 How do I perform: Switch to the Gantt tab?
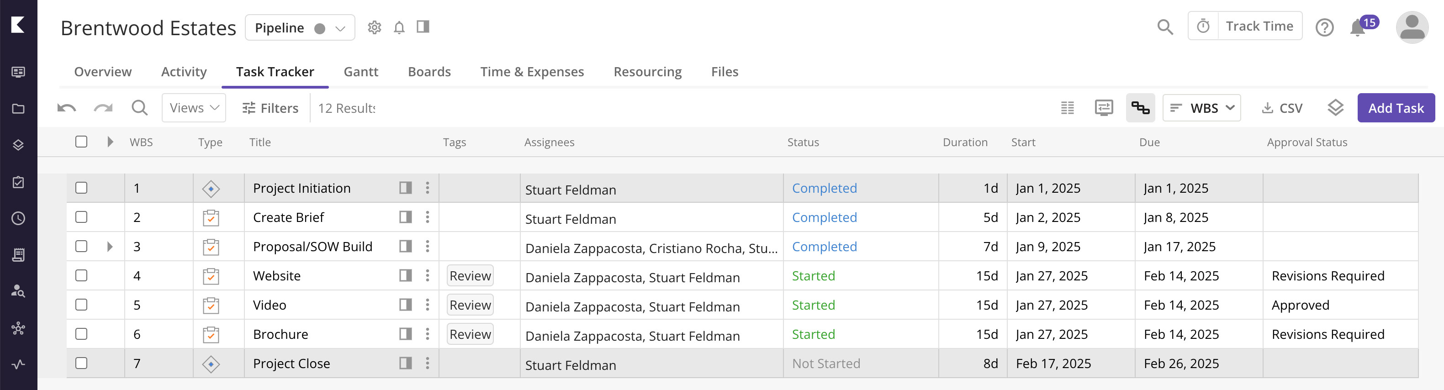pos(360,72)
